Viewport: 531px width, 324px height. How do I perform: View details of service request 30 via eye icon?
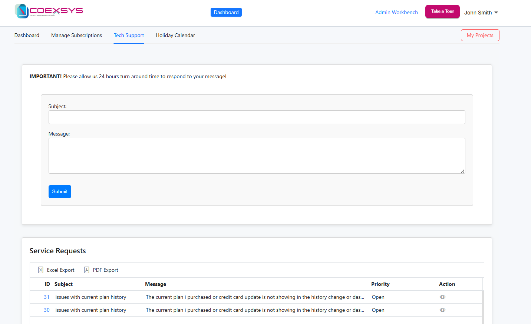pos(442,310)
